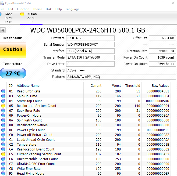The image size is (177, 176).
Task: Click the CrystalDiskInfo app icon in title bar
Action: pos(2,3)
